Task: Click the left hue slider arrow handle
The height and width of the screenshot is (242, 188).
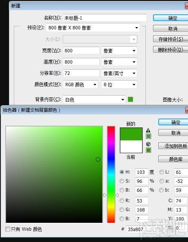Action: click(x=105, y=195)
